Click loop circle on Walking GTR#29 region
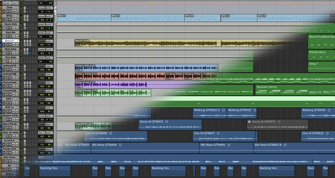This screenshot has width=335, height=178. (330, 110)
